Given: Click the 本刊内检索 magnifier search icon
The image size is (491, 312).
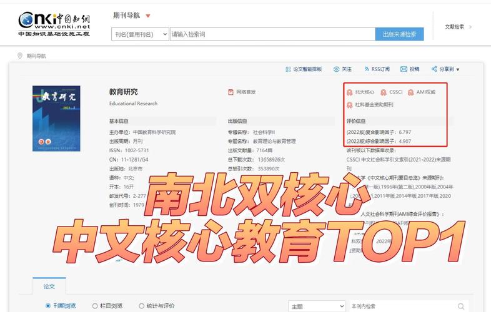Looking at the screenshot, I should [x=461, y=306].
